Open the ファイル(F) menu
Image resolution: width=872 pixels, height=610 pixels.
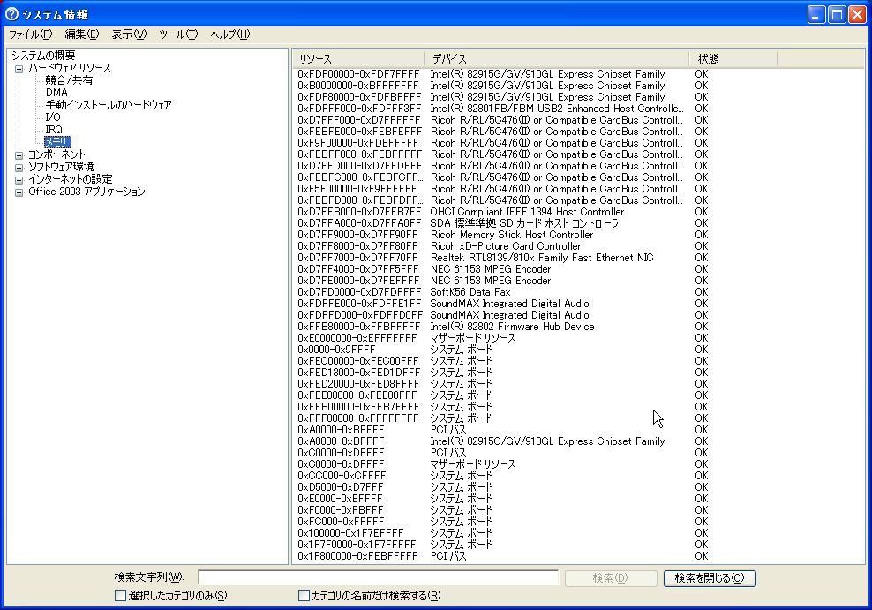(x=30, y=34)
